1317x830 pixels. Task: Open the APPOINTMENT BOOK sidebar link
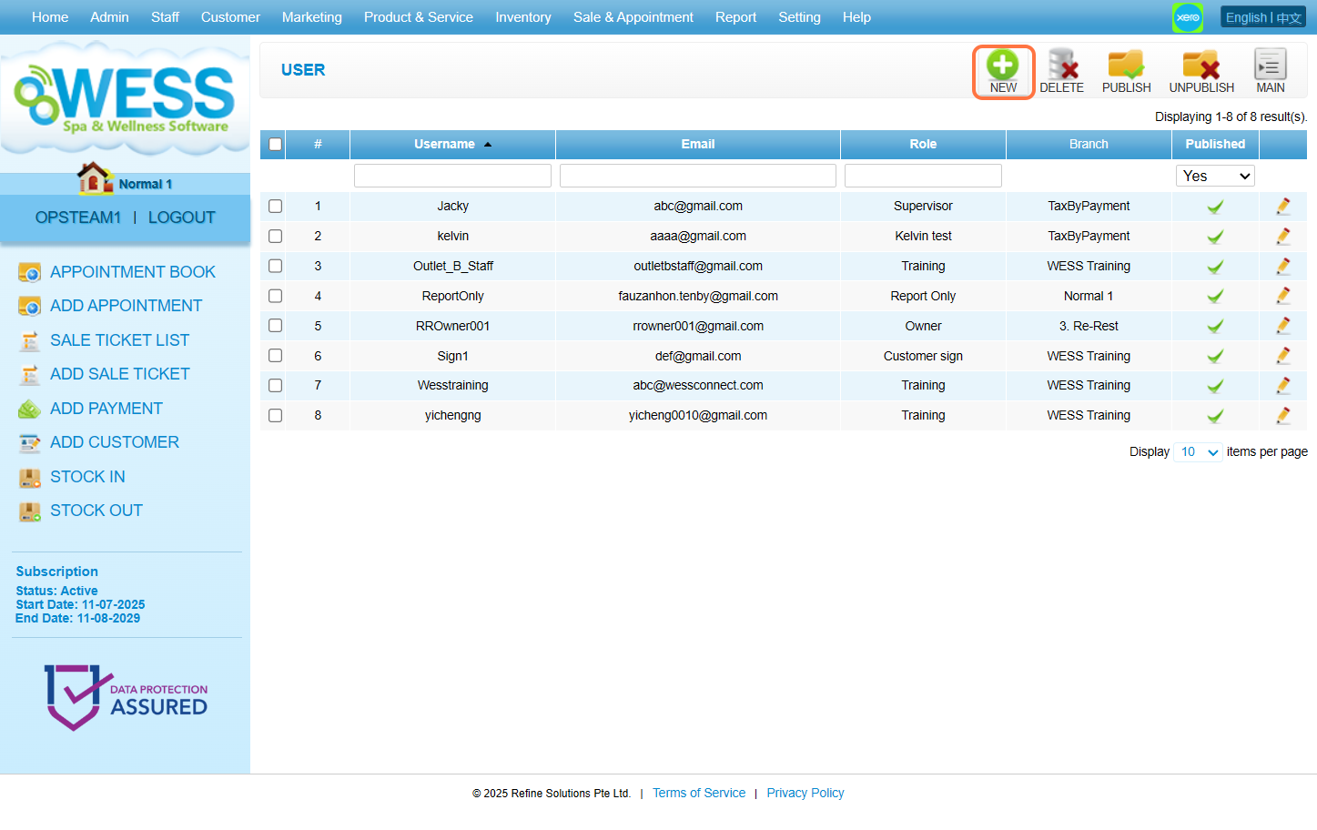click(133, 272)
